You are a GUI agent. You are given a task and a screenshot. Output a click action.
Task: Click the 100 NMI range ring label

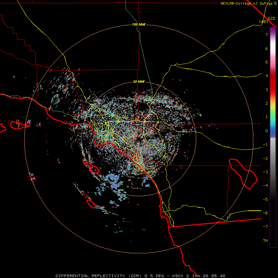tap(139, 24)
